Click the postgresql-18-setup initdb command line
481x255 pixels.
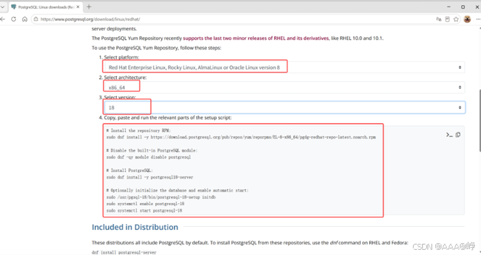(161, 197)
